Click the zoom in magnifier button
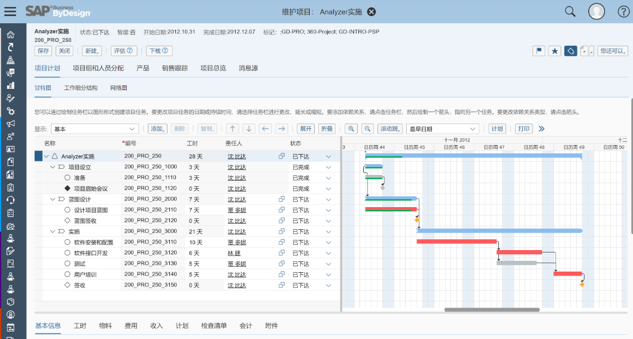633x339 pixels. (x=351, y=129)
